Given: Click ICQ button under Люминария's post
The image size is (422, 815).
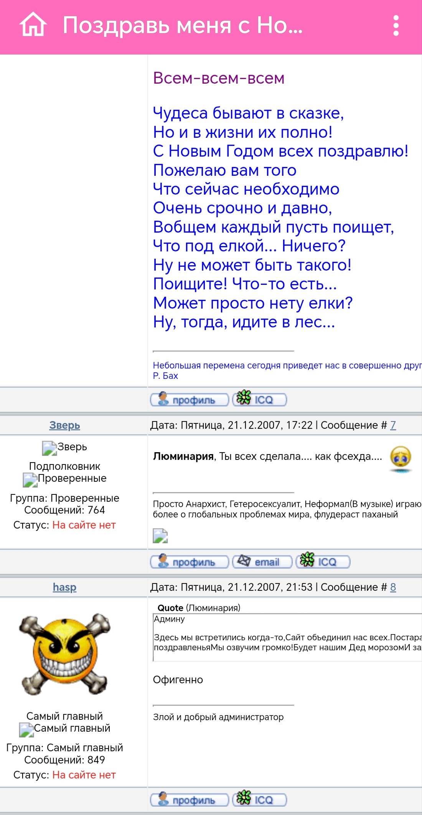Looking at the screenshot, I should (260, 400).
